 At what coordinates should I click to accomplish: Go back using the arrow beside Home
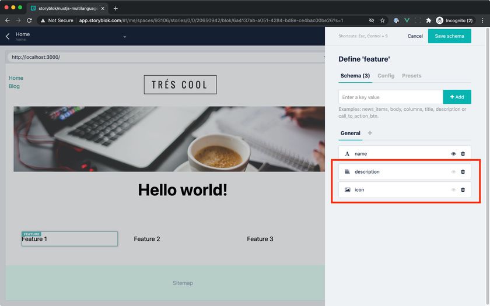point(8,36)
